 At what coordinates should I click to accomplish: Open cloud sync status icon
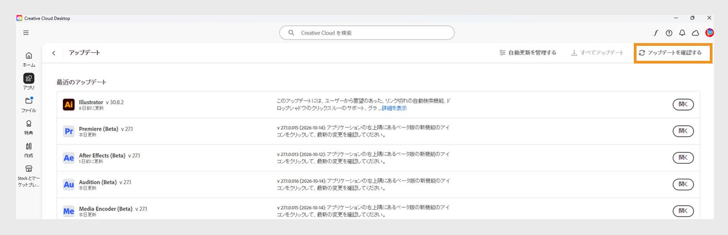click(x=695, y=33)
